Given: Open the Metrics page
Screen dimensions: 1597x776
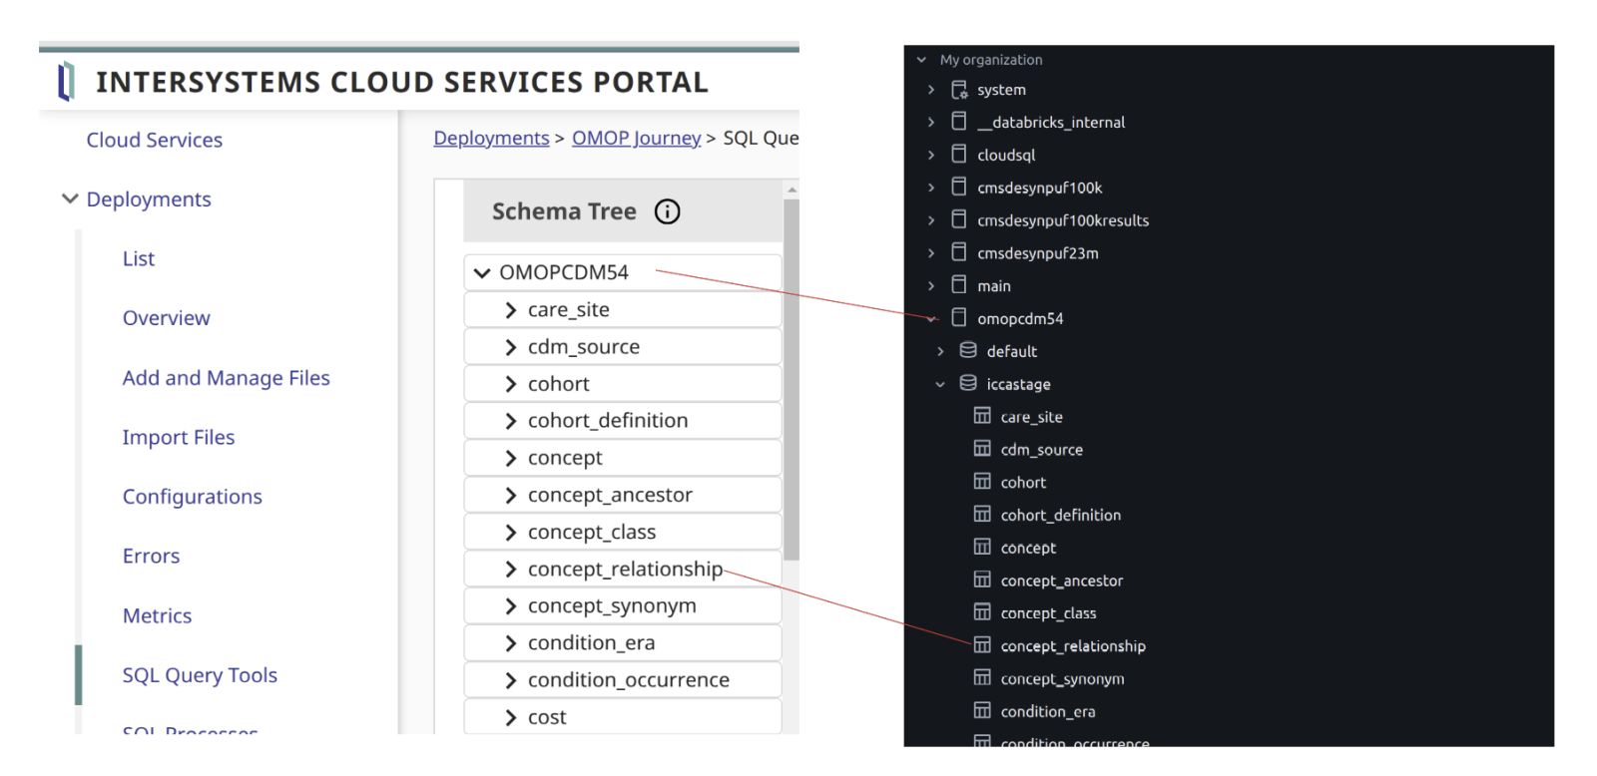Looking at the screenshot, I should 158,615.
